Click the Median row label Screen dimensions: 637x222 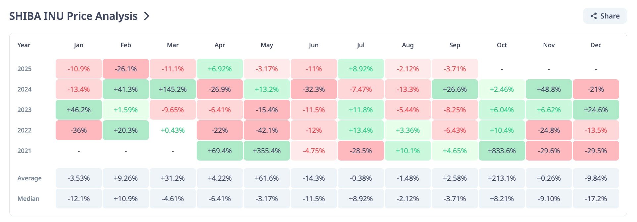point(28,199)
